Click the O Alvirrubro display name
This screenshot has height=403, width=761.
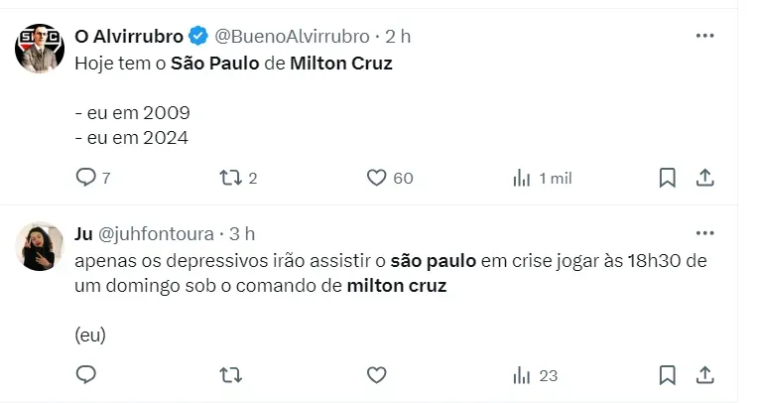(x=129, y=36)
